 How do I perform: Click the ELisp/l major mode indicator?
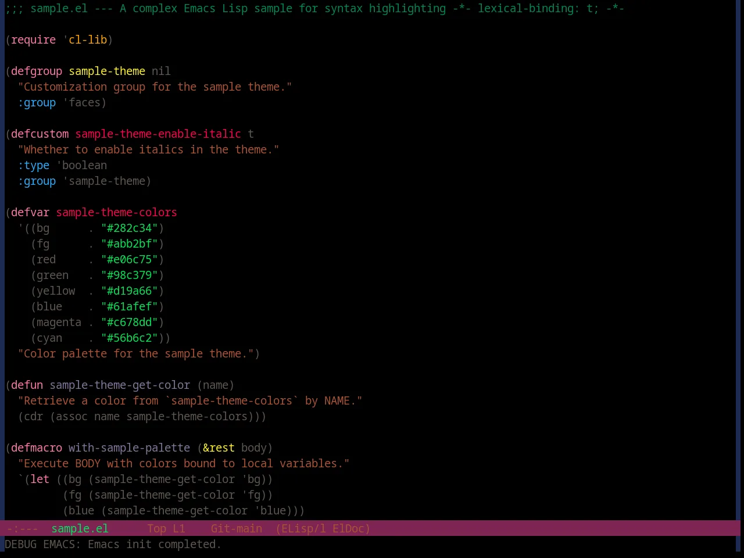tap(301, 528)
